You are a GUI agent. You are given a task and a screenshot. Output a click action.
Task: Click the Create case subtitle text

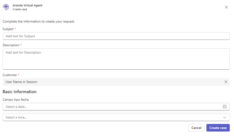tap(20, 9)
